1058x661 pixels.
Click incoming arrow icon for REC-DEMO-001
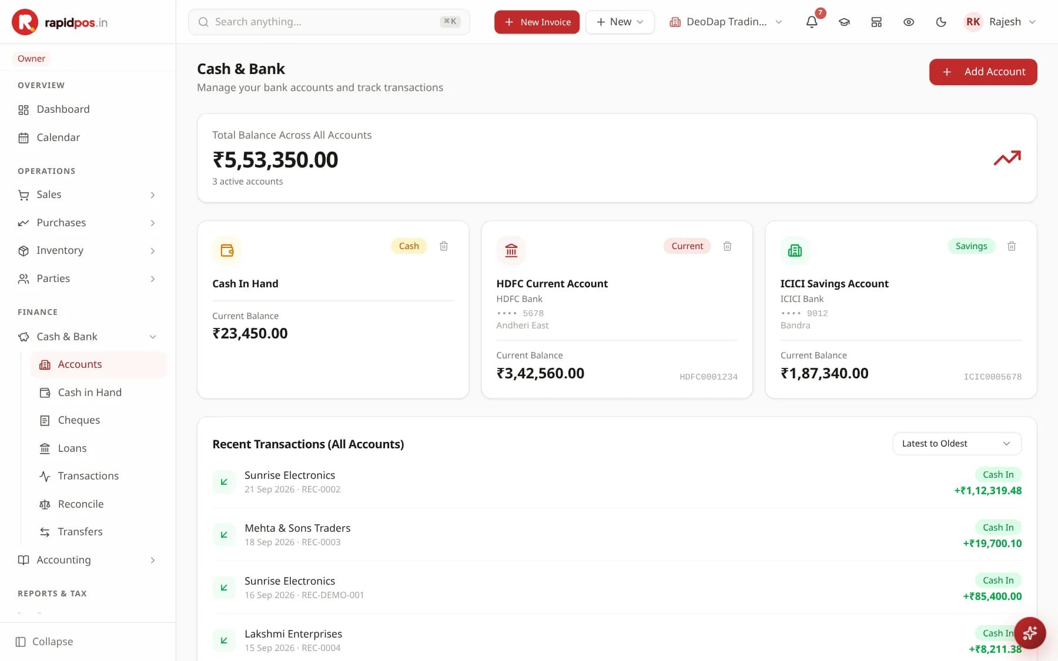pyautogui.click(x=224, y=588)
